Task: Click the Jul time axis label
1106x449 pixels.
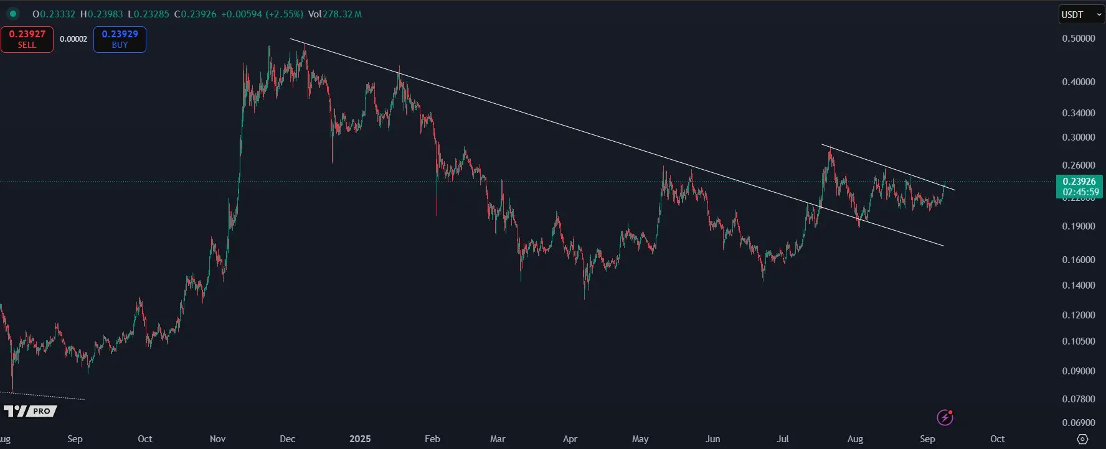Action: pyautogui.click(x=783, y=439)
